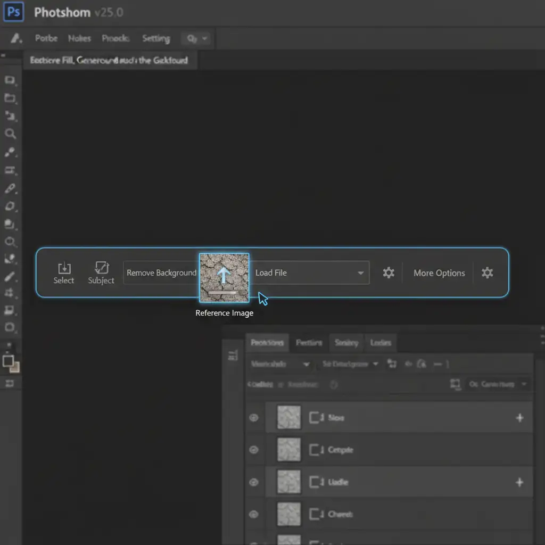This screenshot has height=545, width=545.
Task: Toggle visibility of the second layer
Action: 254,450
